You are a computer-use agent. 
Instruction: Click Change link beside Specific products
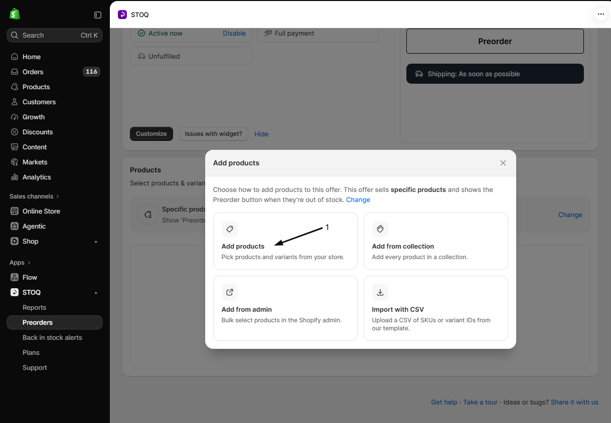click(x=570, y=215)
